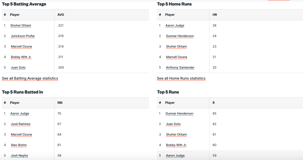Select the 70 RBI value
The image size is (303, 160).
point(59,113)
